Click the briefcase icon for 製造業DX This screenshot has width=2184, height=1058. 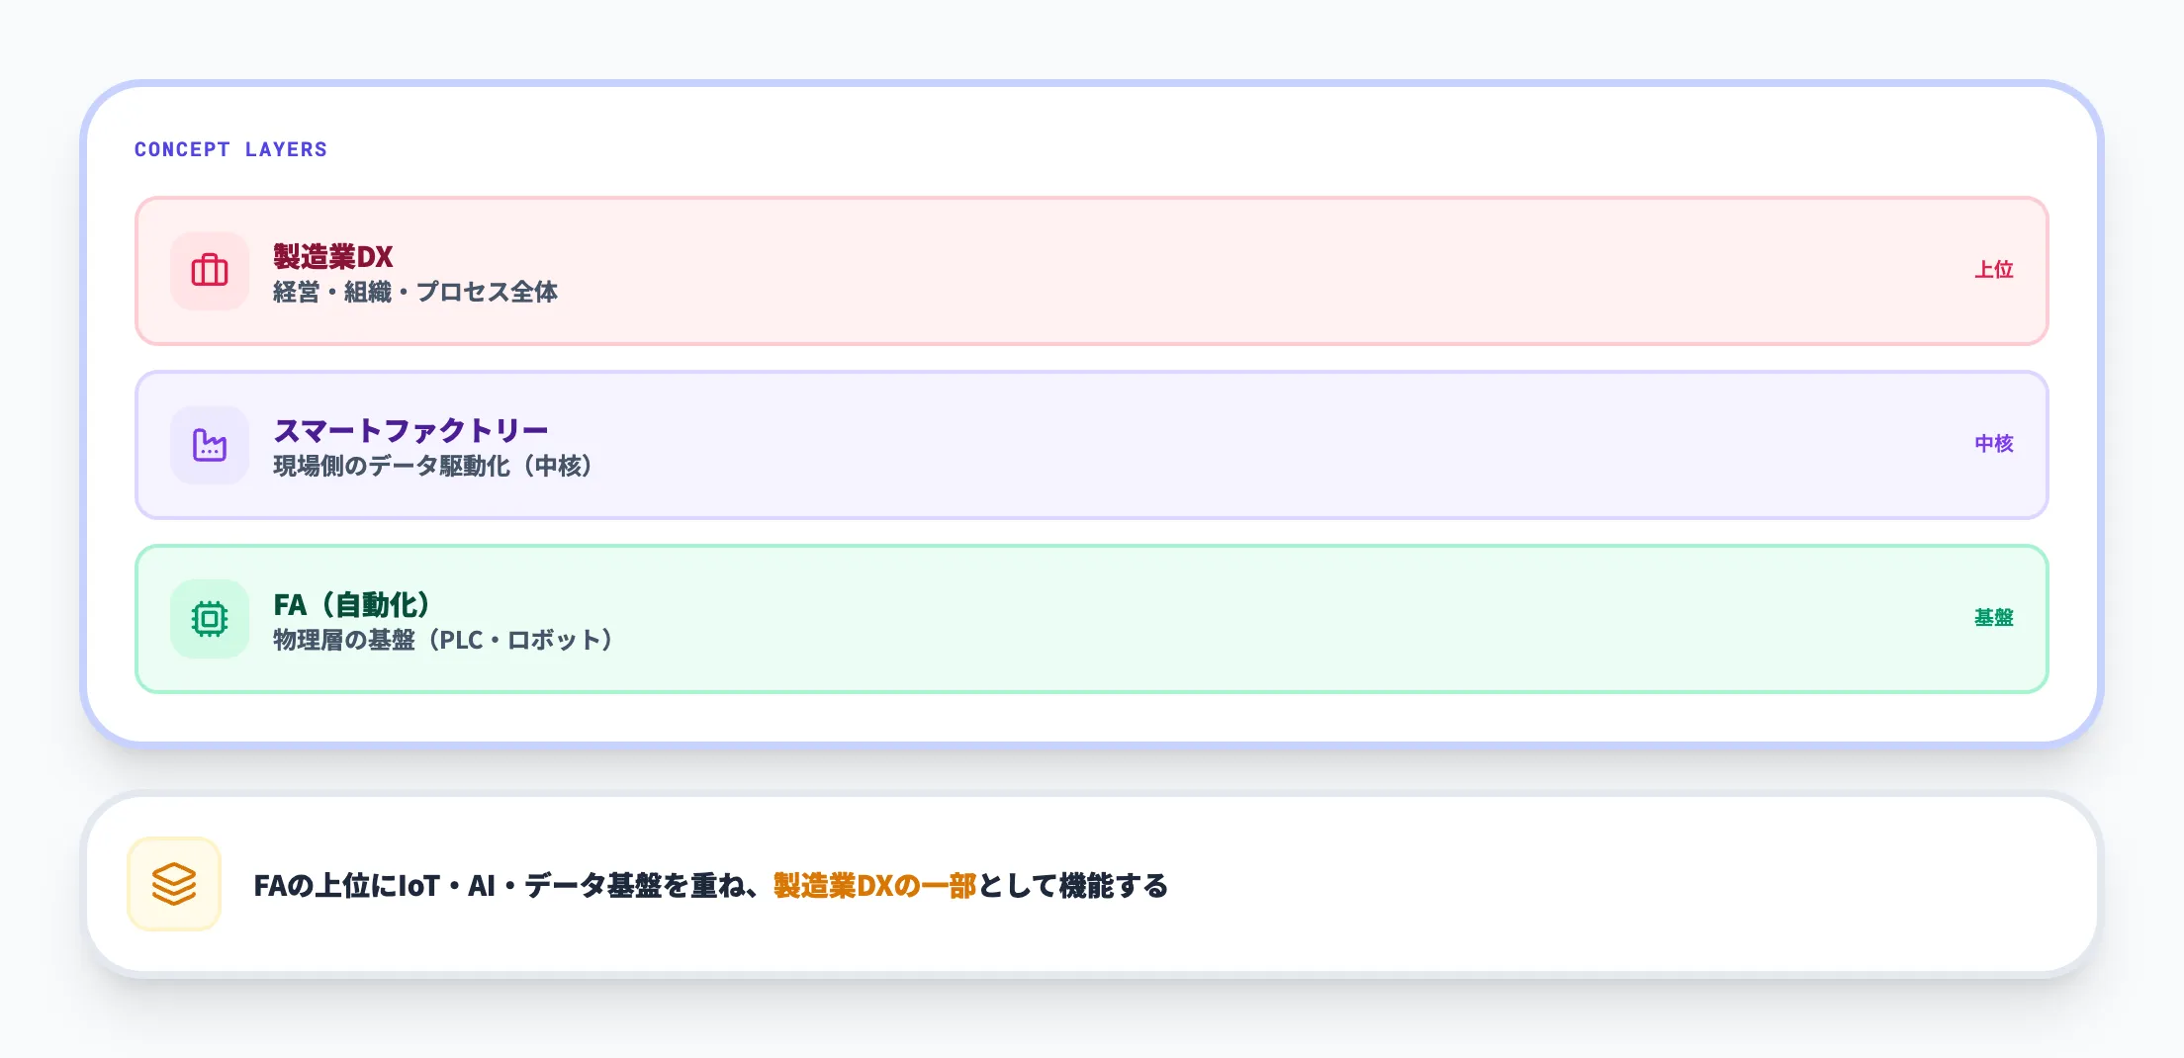click(209, 271)
